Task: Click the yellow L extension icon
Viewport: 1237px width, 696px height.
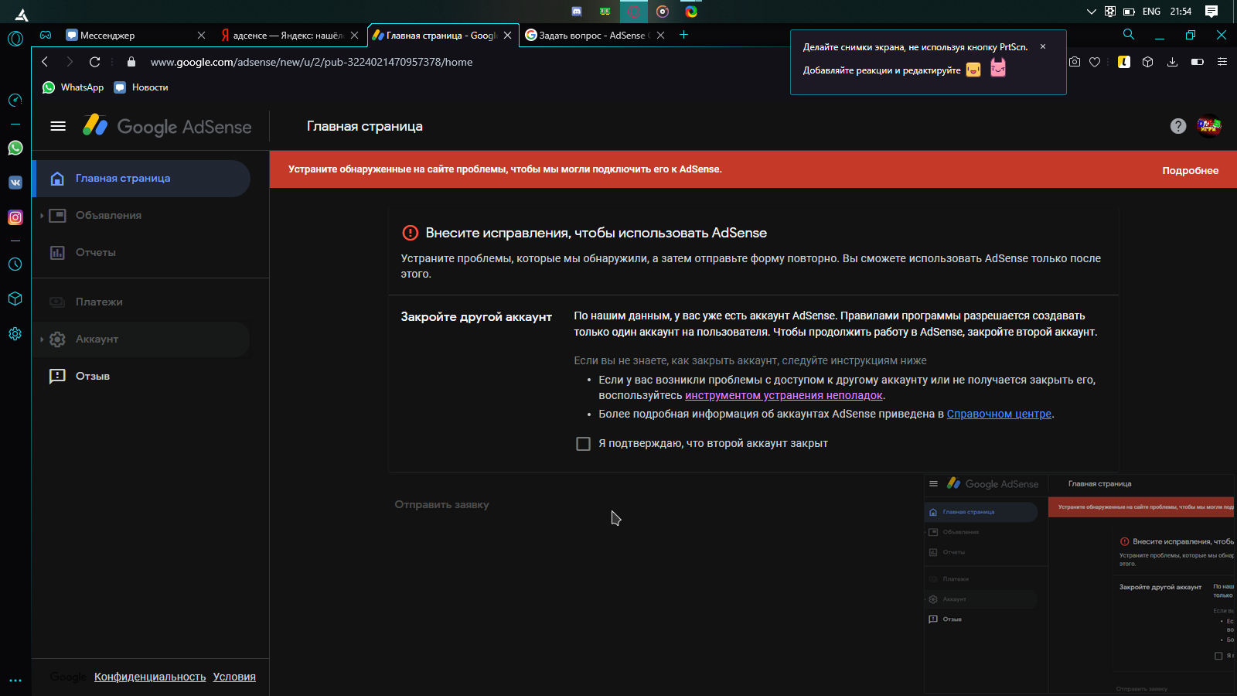Action: [x=1124, y=62]
